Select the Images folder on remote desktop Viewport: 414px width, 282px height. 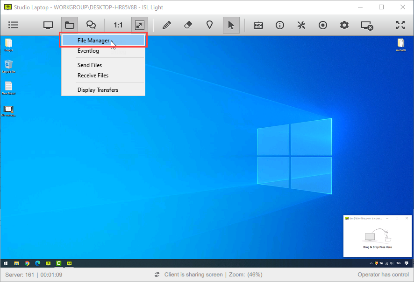click(x=8, y=45)
